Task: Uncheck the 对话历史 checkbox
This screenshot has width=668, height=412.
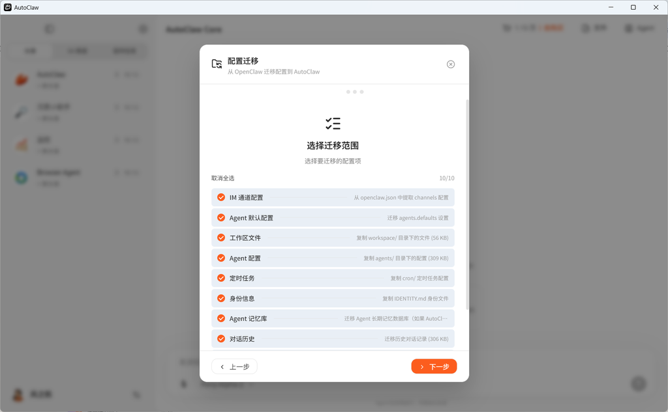Action: [x=221, y=339]
